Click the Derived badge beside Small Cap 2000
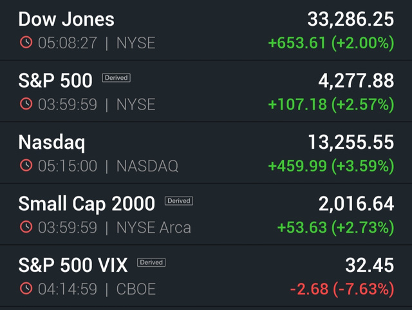Image resolution: width=412 pixels, height=310 pixels. (179, 201)
